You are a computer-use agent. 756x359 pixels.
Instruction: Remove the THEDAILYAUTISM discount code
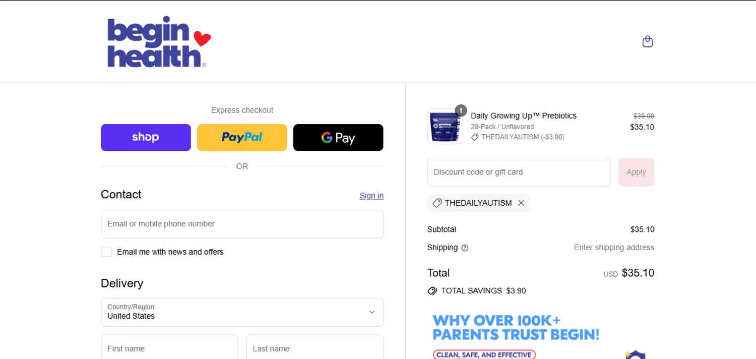coord(521,203)
